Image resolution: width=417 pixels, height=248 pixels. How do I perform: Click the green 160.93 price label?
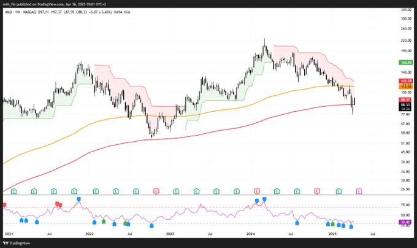click(406, 63)
